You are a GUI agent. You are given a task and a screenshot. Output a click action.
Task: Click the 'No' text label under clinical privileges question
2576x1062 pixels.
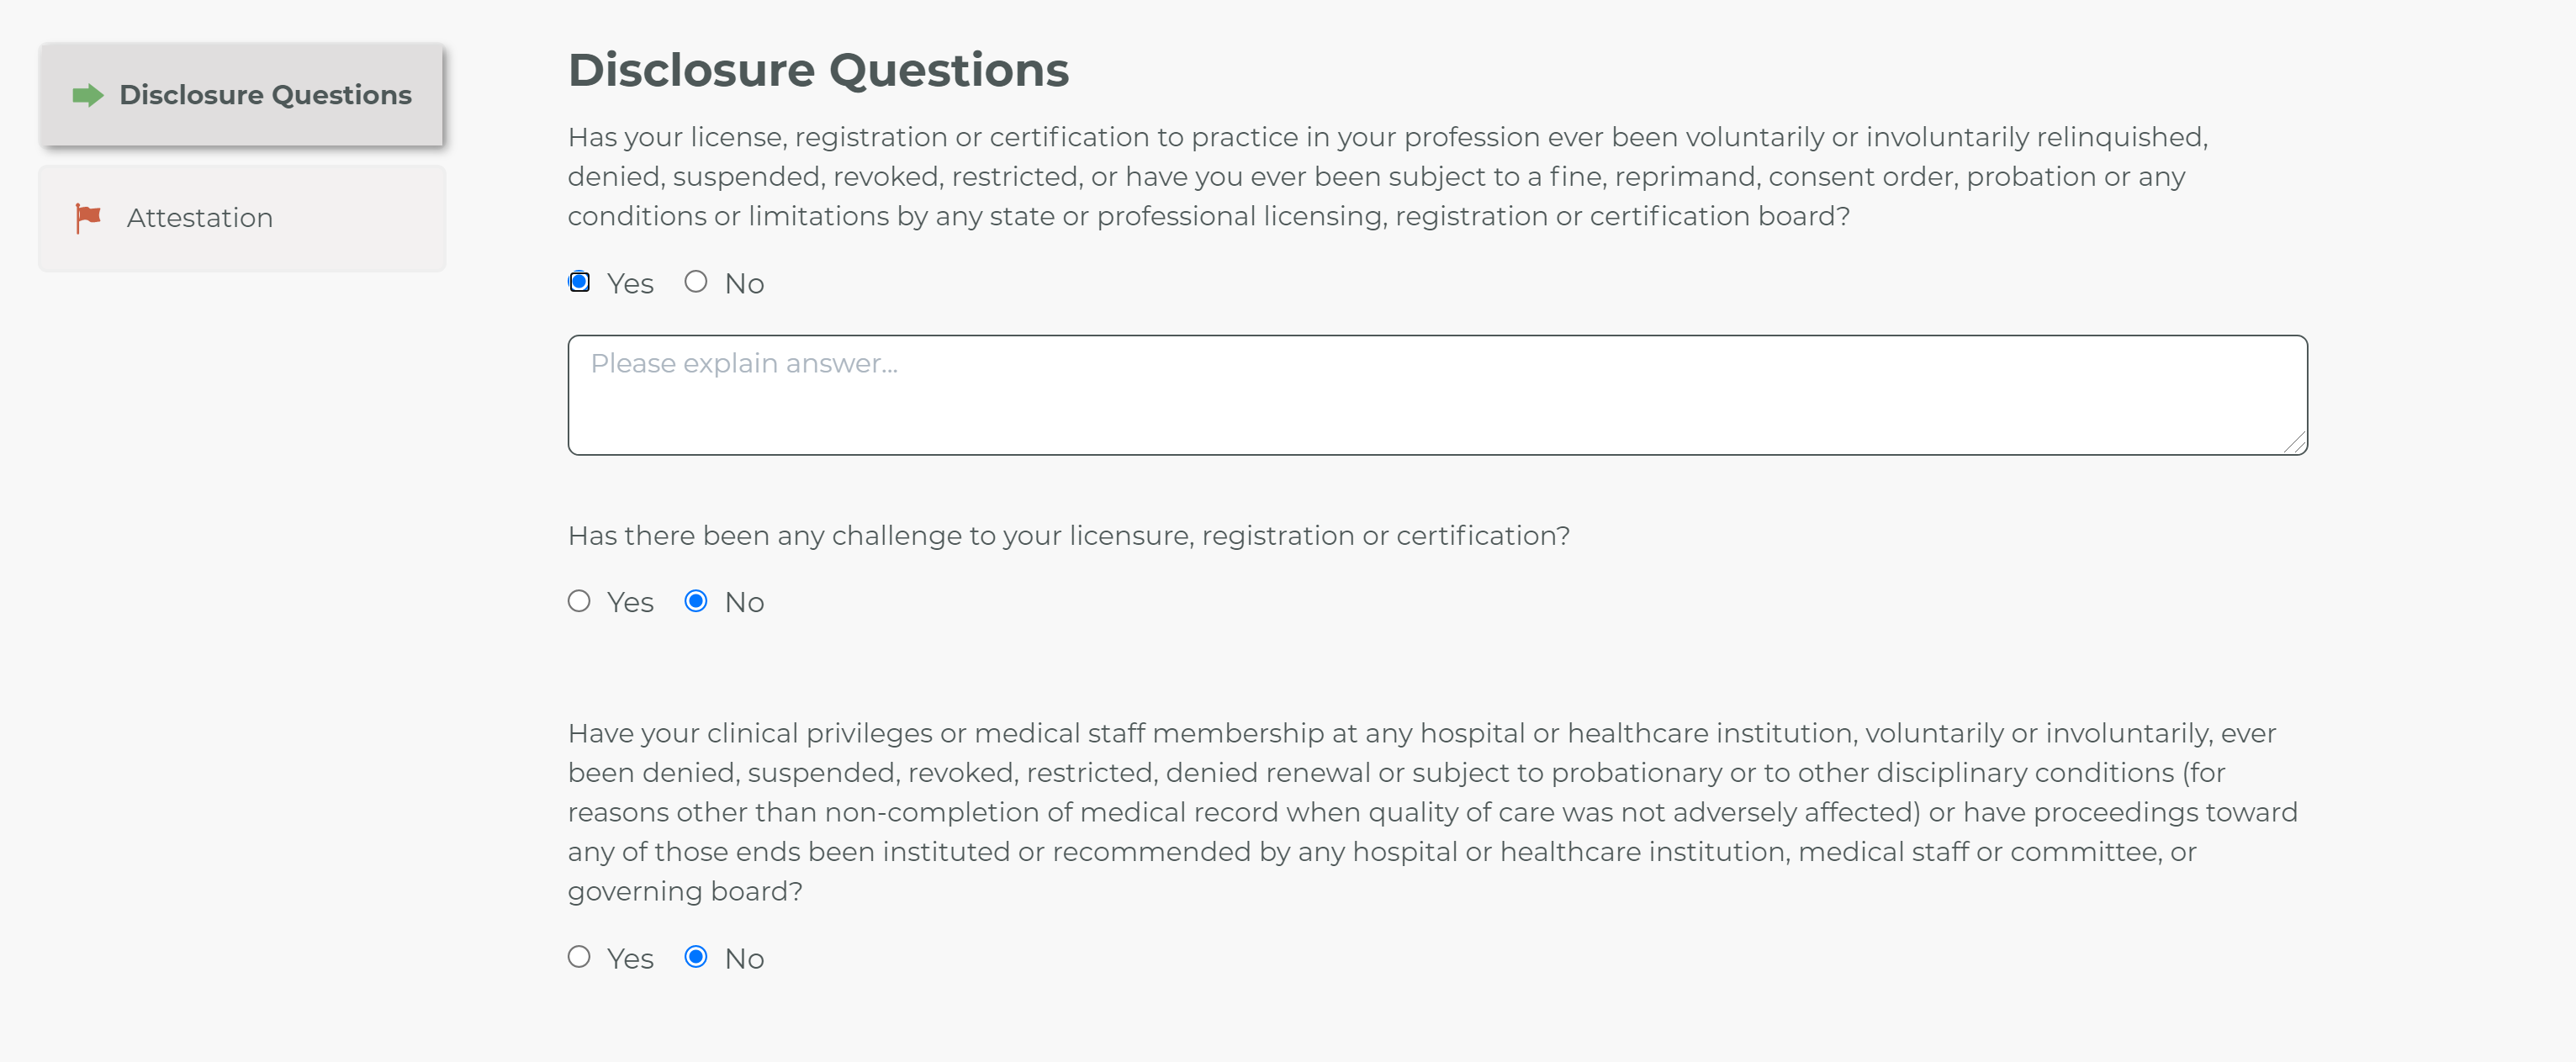click(744, 959)
